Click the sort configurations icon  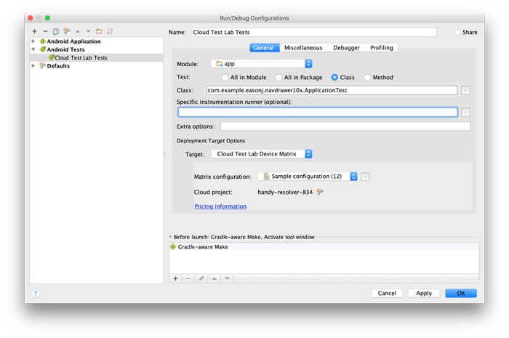coord(111,31)
